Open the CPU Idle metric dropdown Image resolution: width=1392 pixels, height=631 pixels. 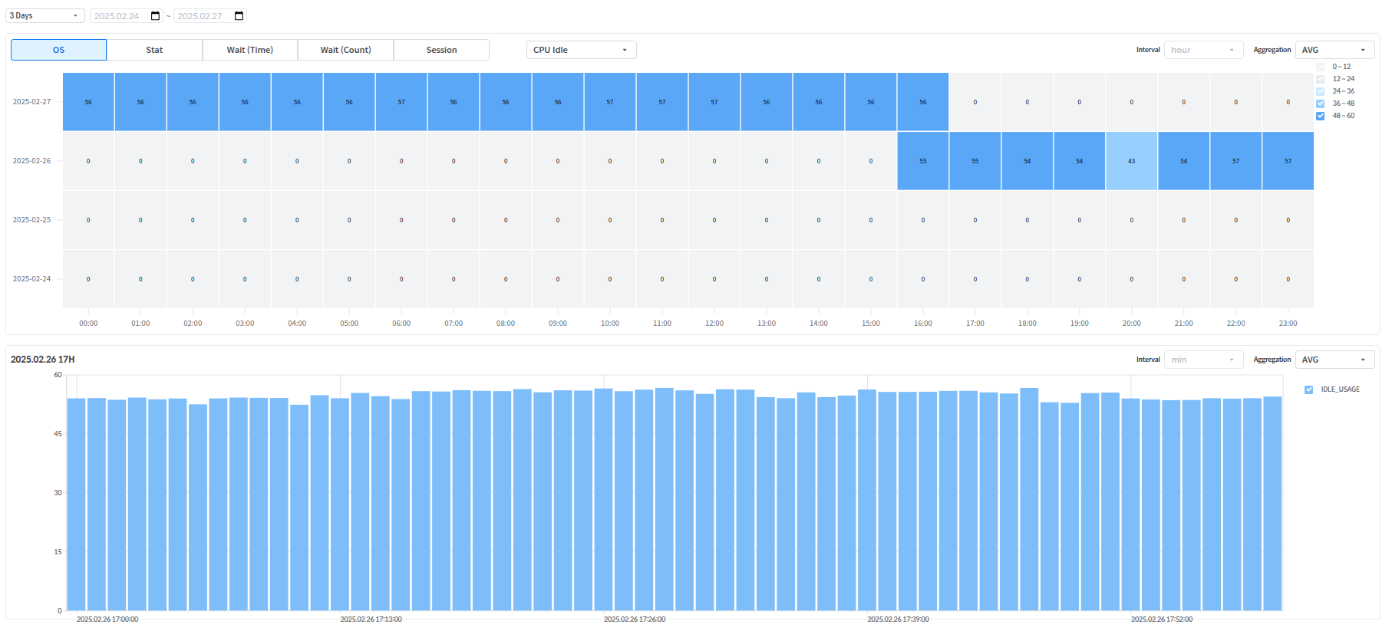[581, 50]
